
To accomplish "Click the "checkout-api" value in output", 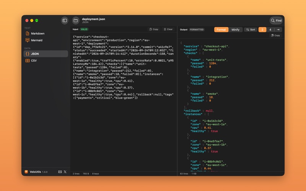I will tap(216, 46).
